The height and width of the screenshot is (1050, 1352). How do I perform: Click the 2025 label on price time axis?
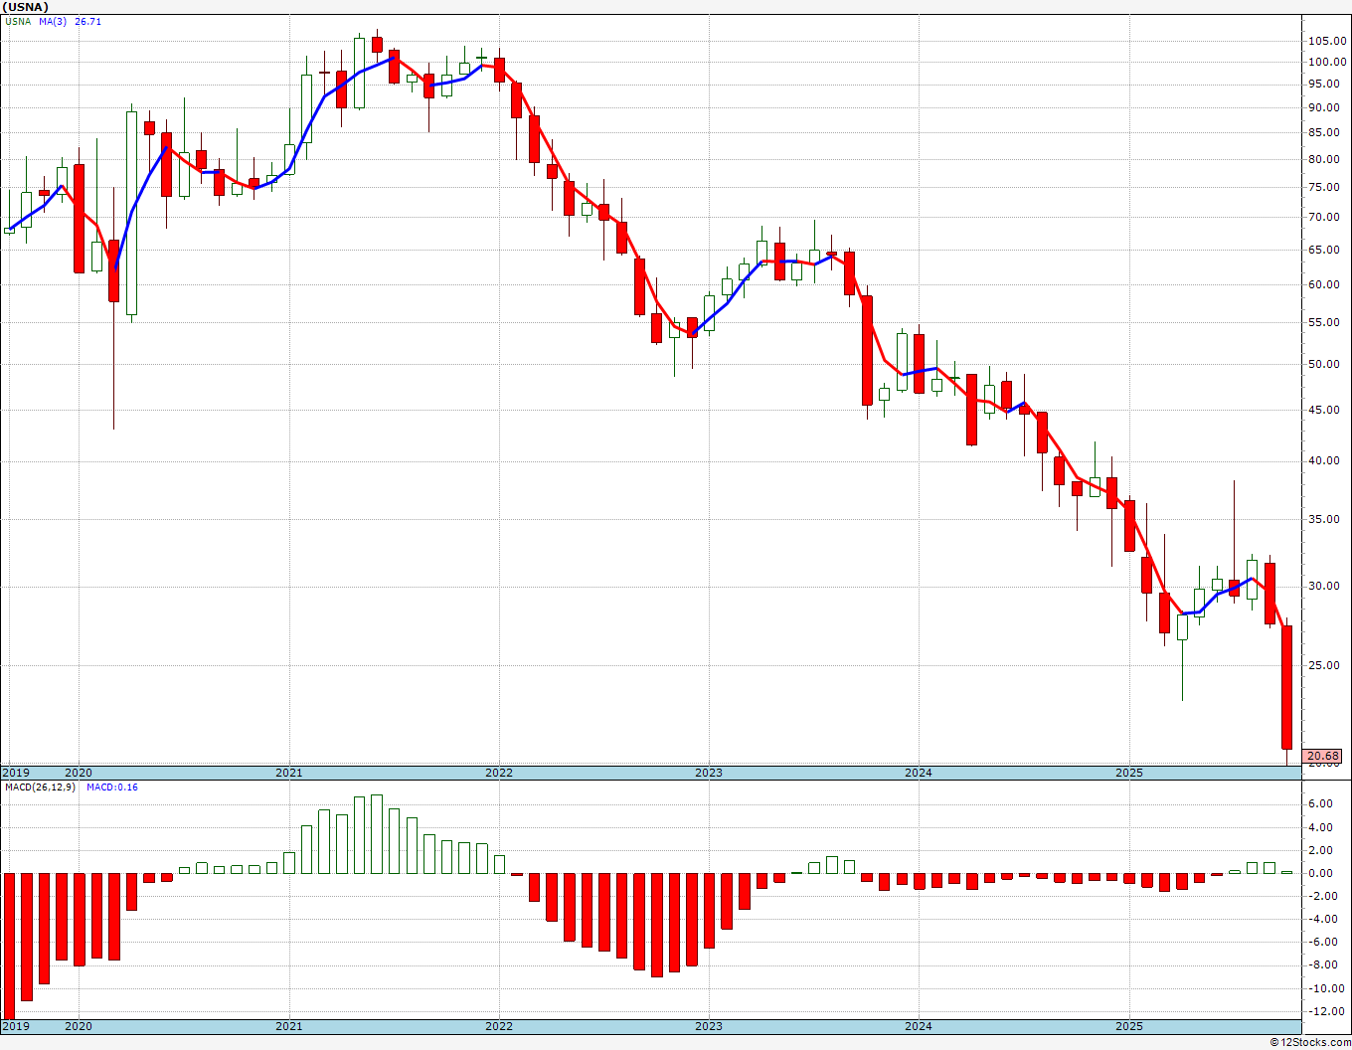pyautogui.click(x=1129, y=773)
